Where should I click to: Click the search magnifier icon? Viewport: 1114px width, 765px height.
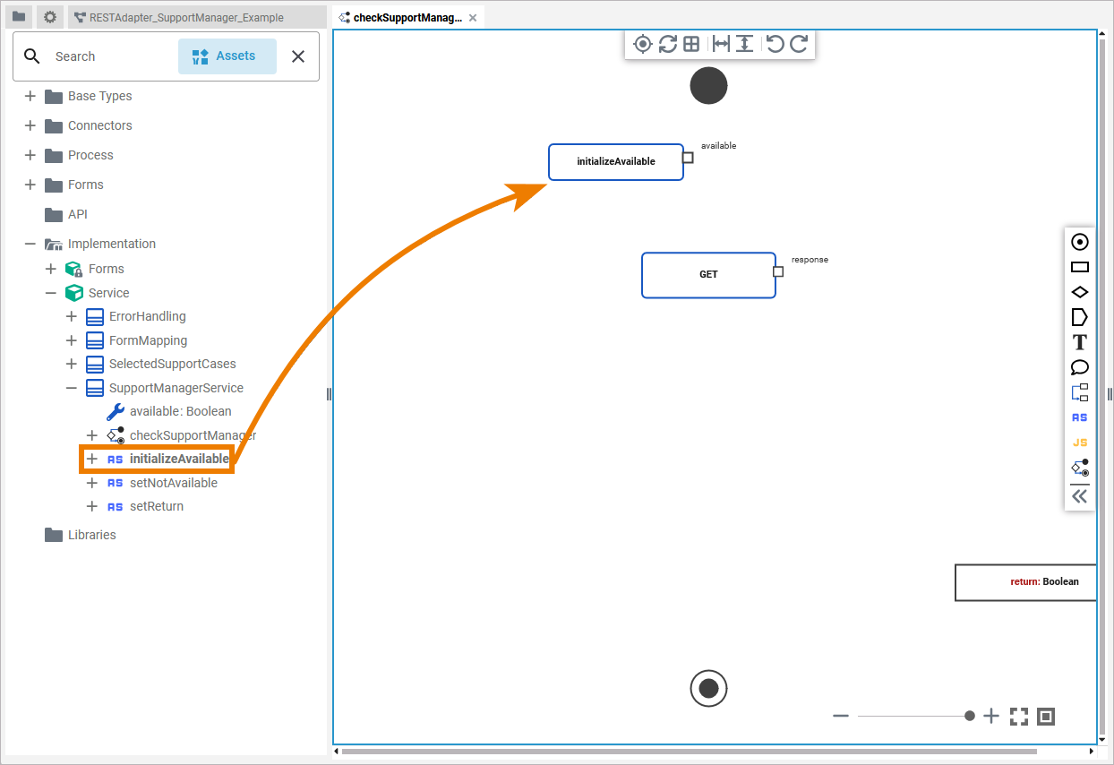tap(32, 56)
